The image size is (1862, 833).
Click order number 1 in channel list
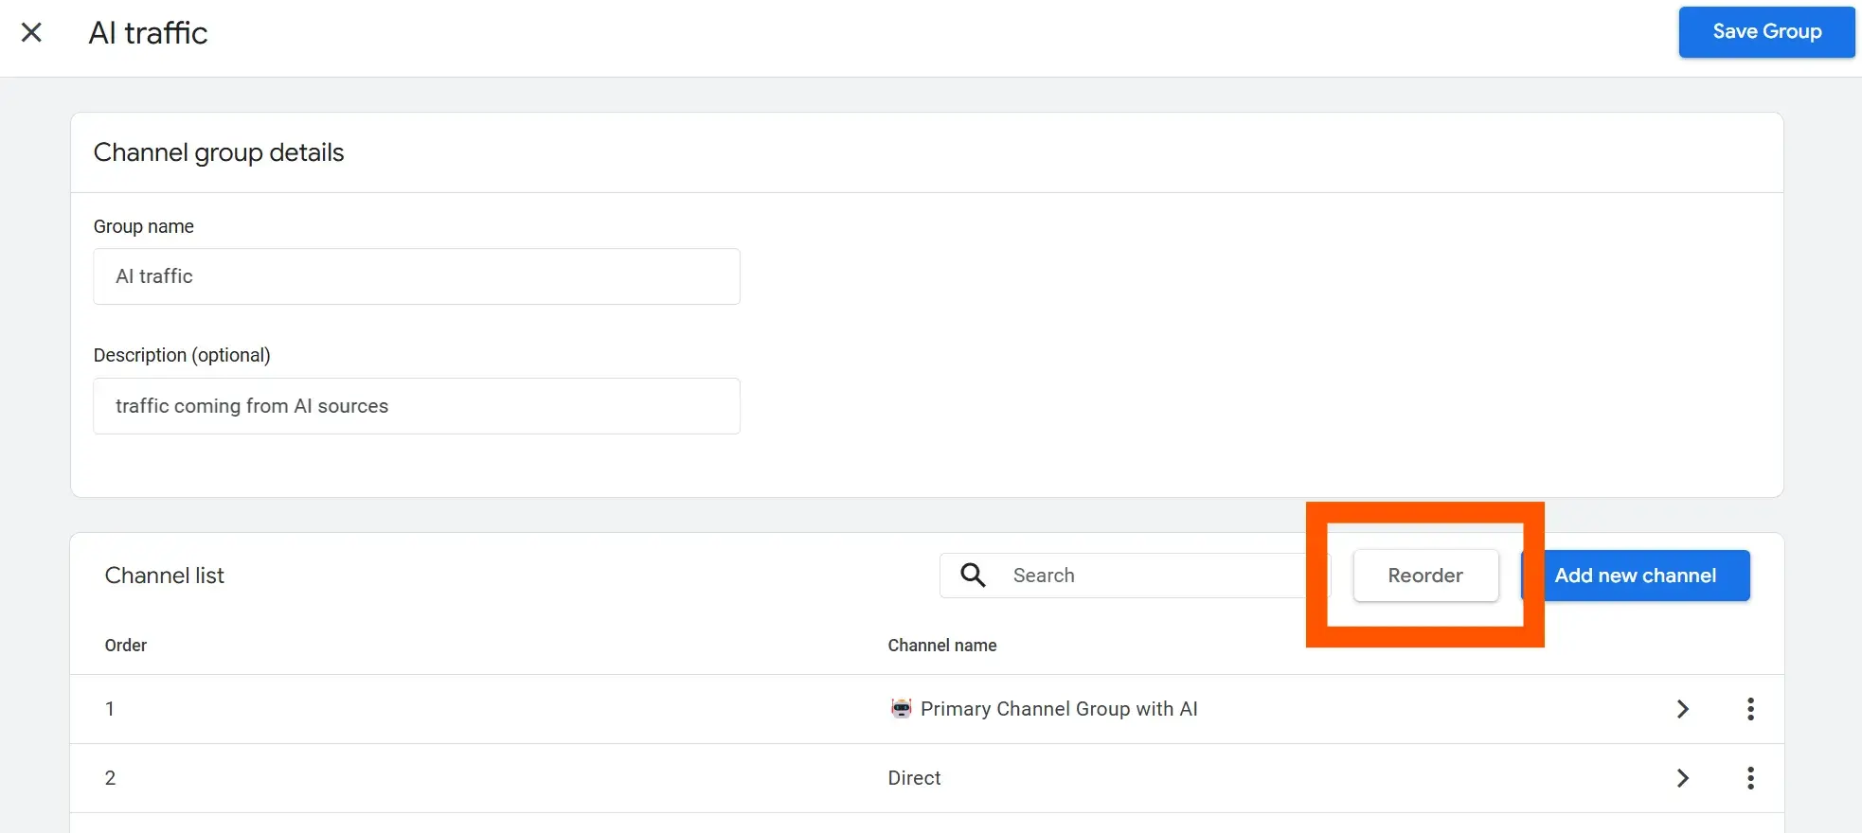(x=110, y=709)
